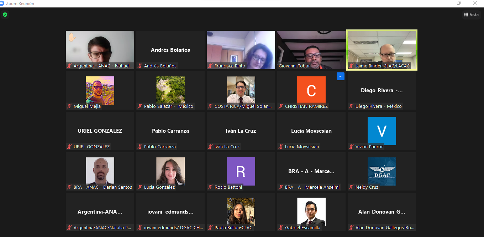The width and height of the screenshot is (484, 237).
Task: Click muted mic icon next to Francisca Pinto
Action: click(211, 66)
